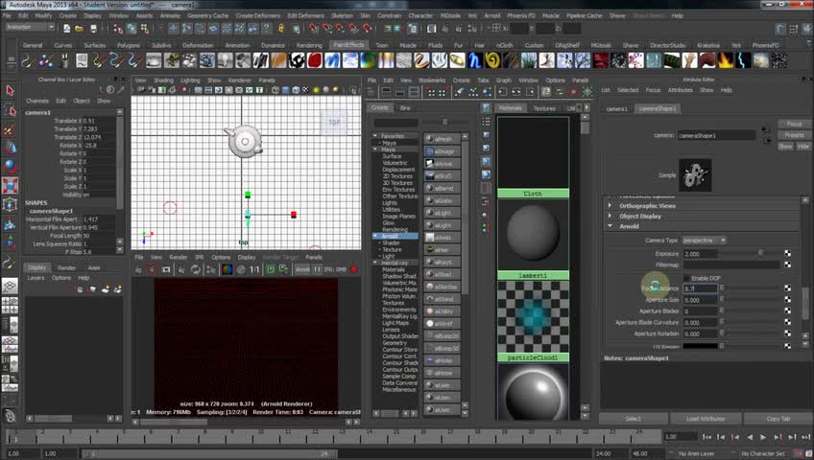Open the Camera Type dropdown
This screenshot has height=460, width=814.
click(x=704, y=240)
